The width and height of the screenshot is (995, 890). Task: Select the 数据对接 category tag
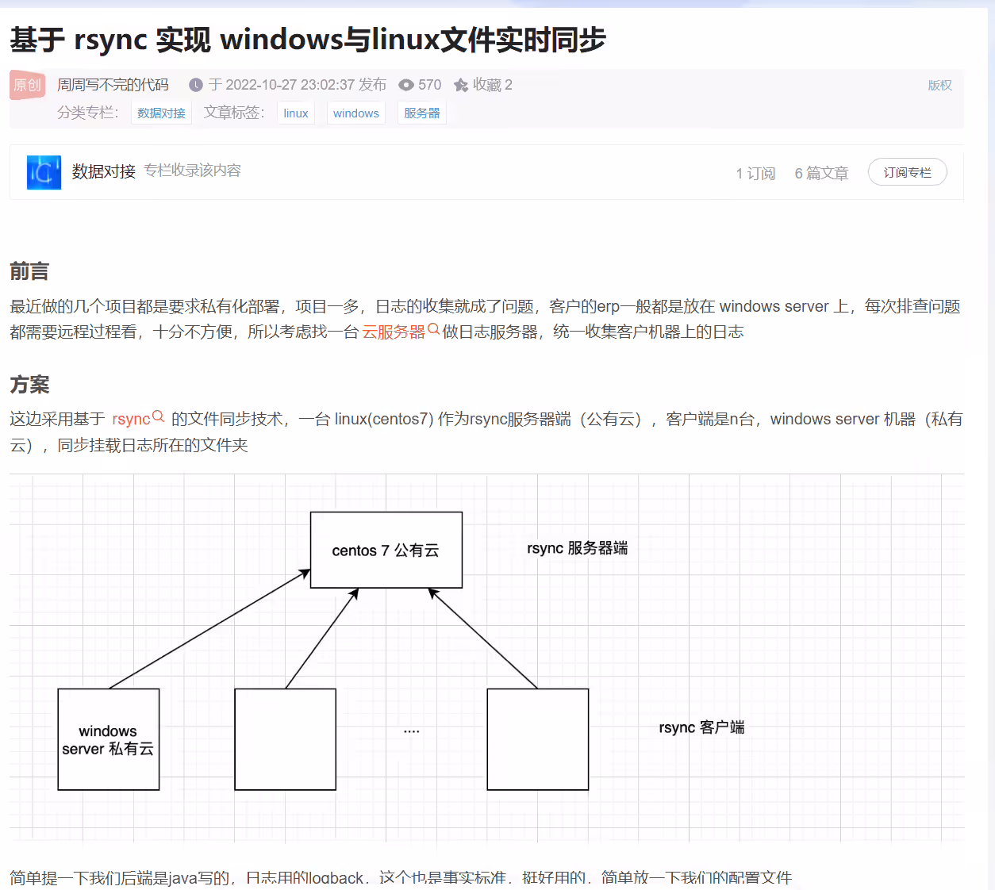coord(161,113)
